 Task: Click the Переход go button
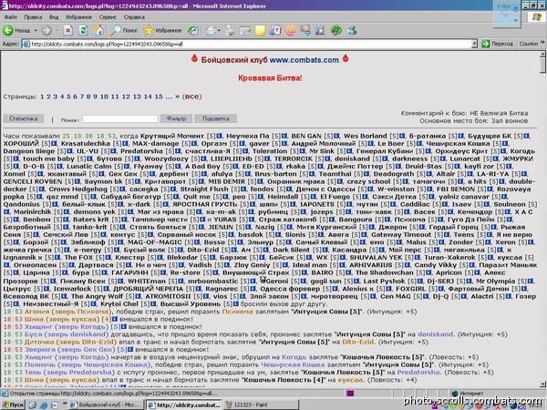point(498,44)
